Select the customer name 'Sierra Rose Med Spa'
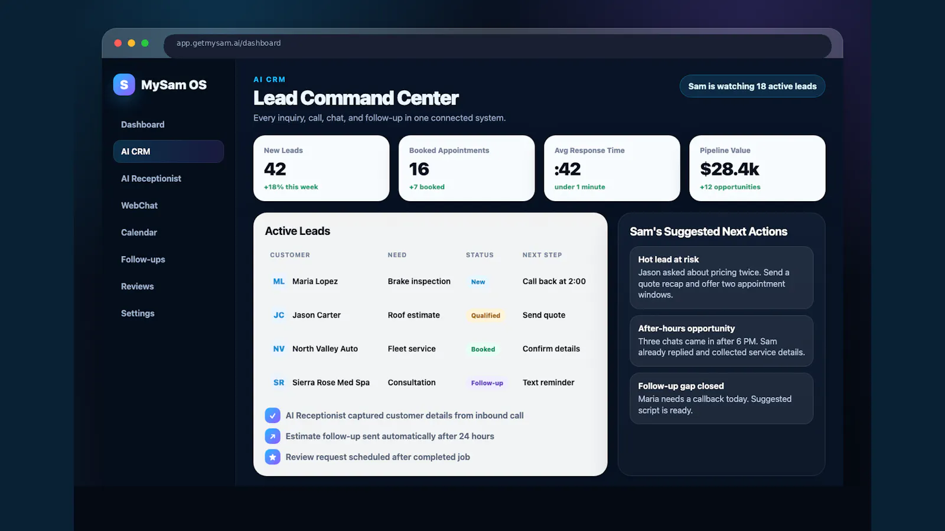The width and height of the screenshot is (945, 531). (331, 382)
